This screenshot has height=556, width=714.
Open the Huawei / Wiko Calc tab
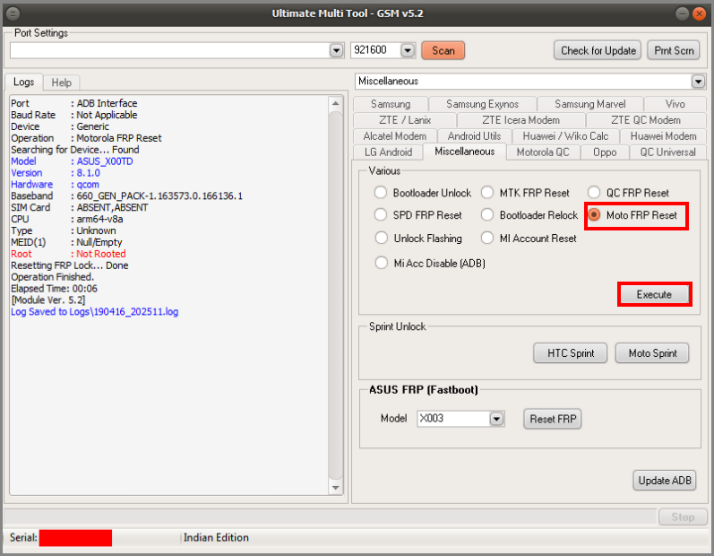pos(565,135)
